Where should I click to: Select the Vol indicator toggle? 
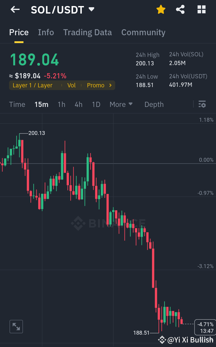(72, 85)
